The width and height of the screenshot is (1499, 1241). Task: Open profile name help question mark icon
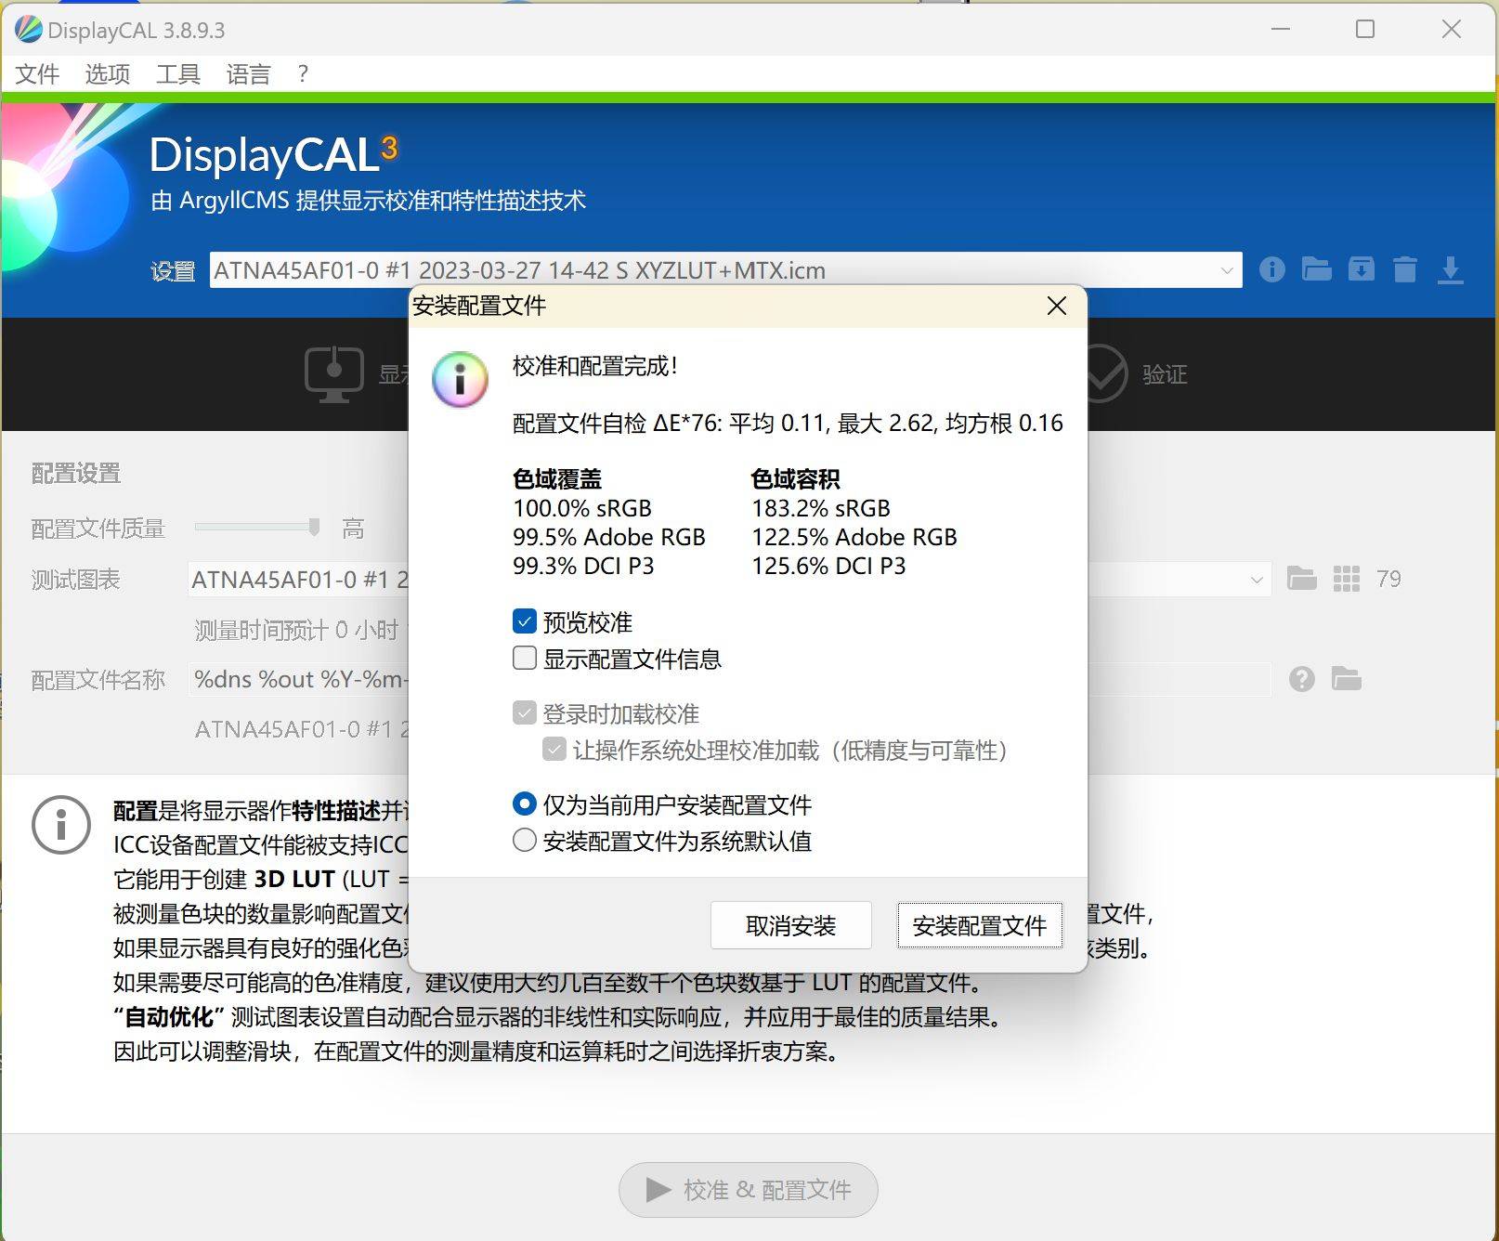[1301, 679]
